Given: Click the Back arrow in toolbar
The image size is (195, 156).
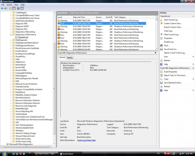Looking at the screenshot, I should pos(2,8).
